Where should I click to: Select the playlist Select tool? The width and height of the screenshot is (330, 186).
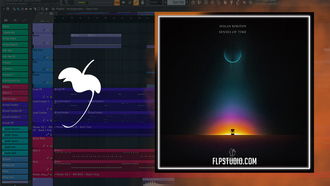point(39,9)
